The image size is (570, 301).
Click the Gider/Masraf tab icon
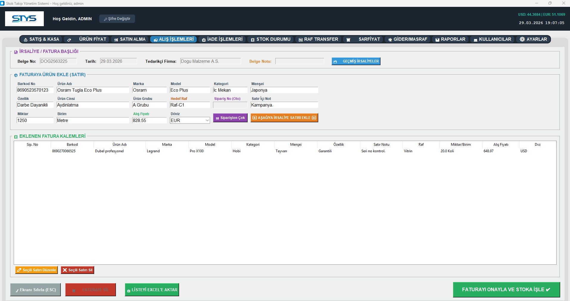click(x=390, y=40)
